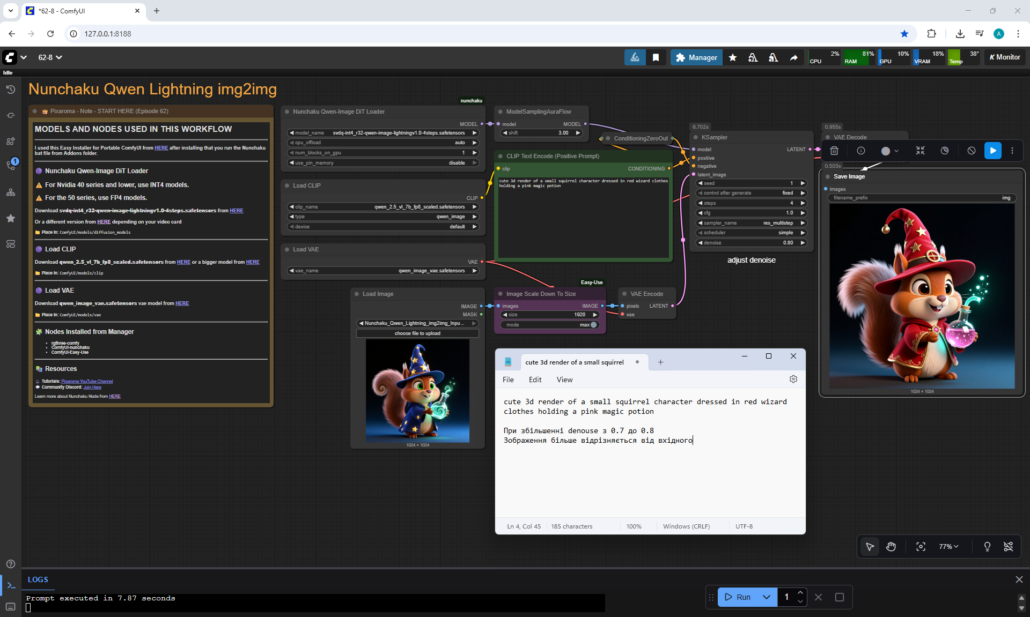Open node color picker dropdown
Screen dimensions: 1030x617
pyautogui.click(x=890, y=151)
